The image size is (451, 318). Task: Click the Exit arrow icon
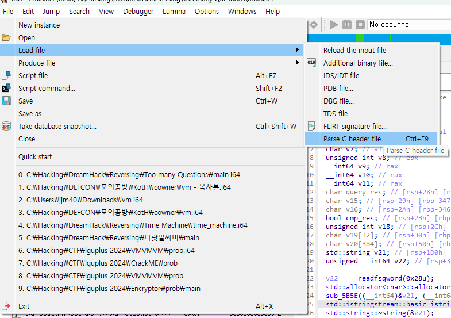6,306
